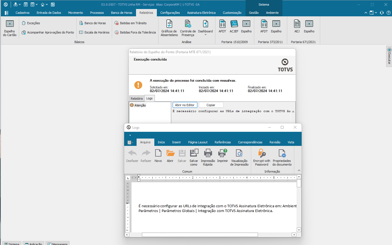This screenshot has width=392, height=245.
Task: Select the Atenção log entry
Action: 138,105
